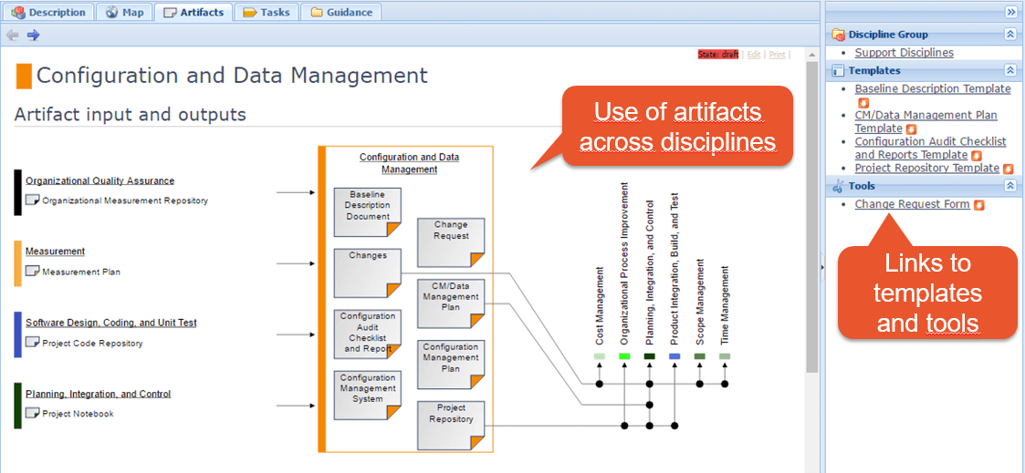Open Configuration and Data Management diagram title link
Viewport: 1025px width, 473px height.
[409, 163]
